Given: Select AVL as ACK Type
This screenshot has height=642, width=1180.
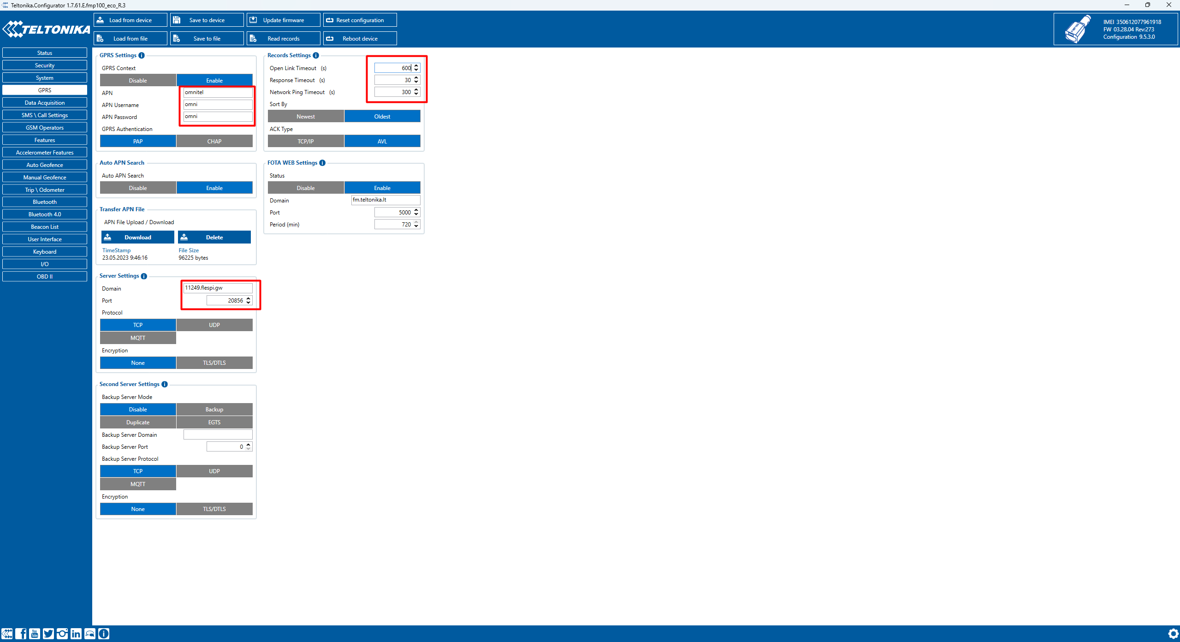Looking at the screenshot, I should [x=382, y=141].
